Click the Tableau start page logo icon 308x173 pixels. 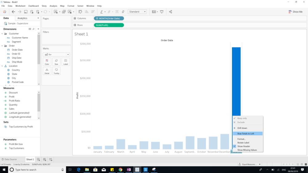coord(5,12)
